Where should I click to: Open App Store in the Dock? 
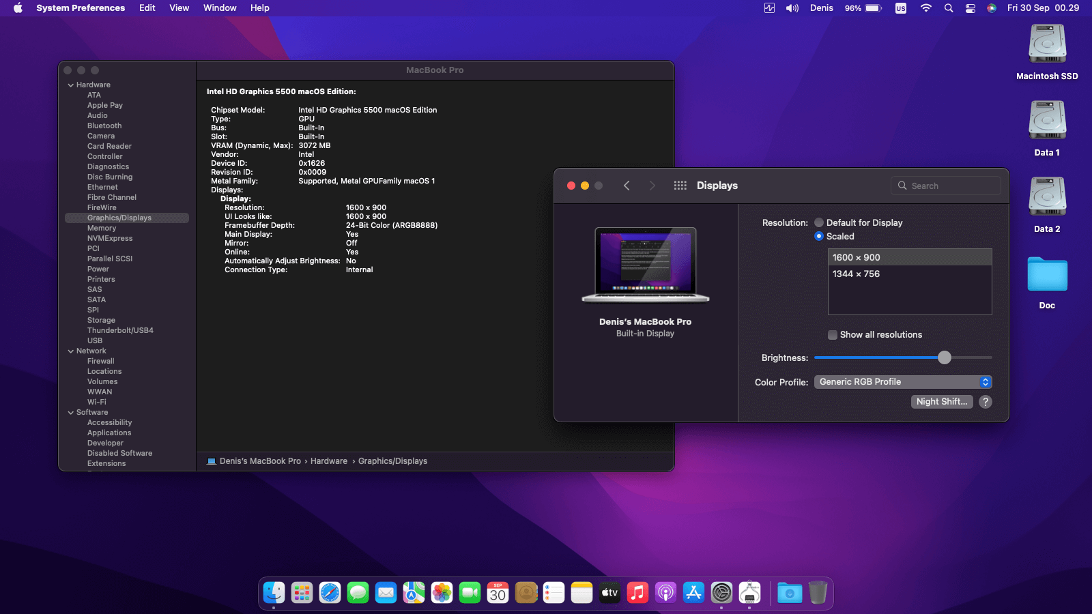click(x=693, y=593)
